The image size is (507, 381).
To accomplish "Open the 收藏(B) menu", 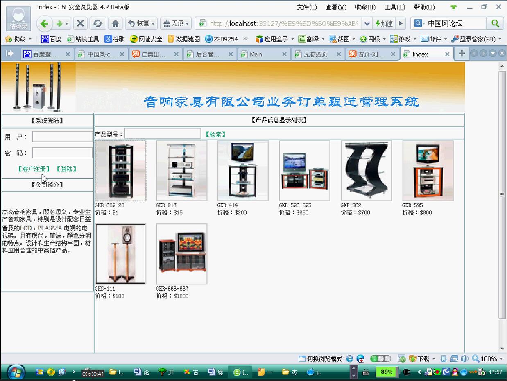I will [x=365, y=7].
